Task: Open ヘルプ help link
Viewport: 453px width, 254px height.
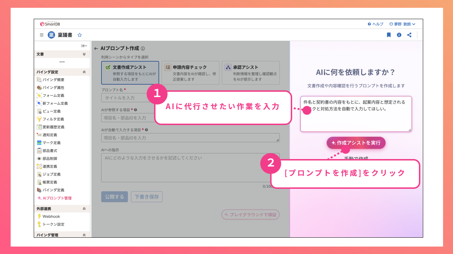Action: point(376,24)
